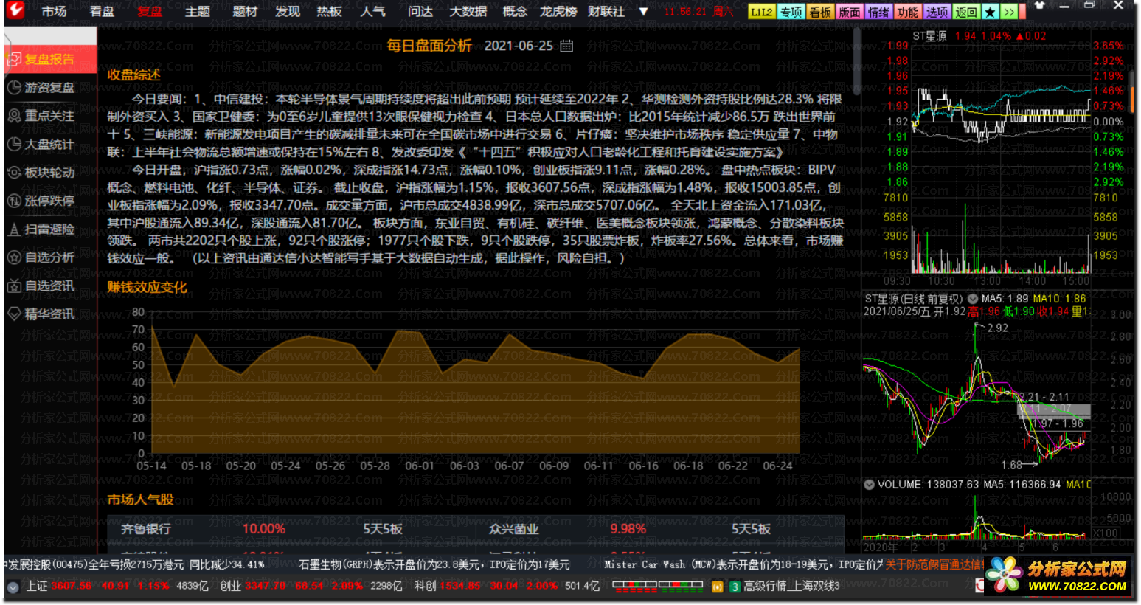The width and height of the screenshot is (1141, 605).
Task: Expand ST星源 daily chart indicator dropdown
Action: (x=972, y=299)
